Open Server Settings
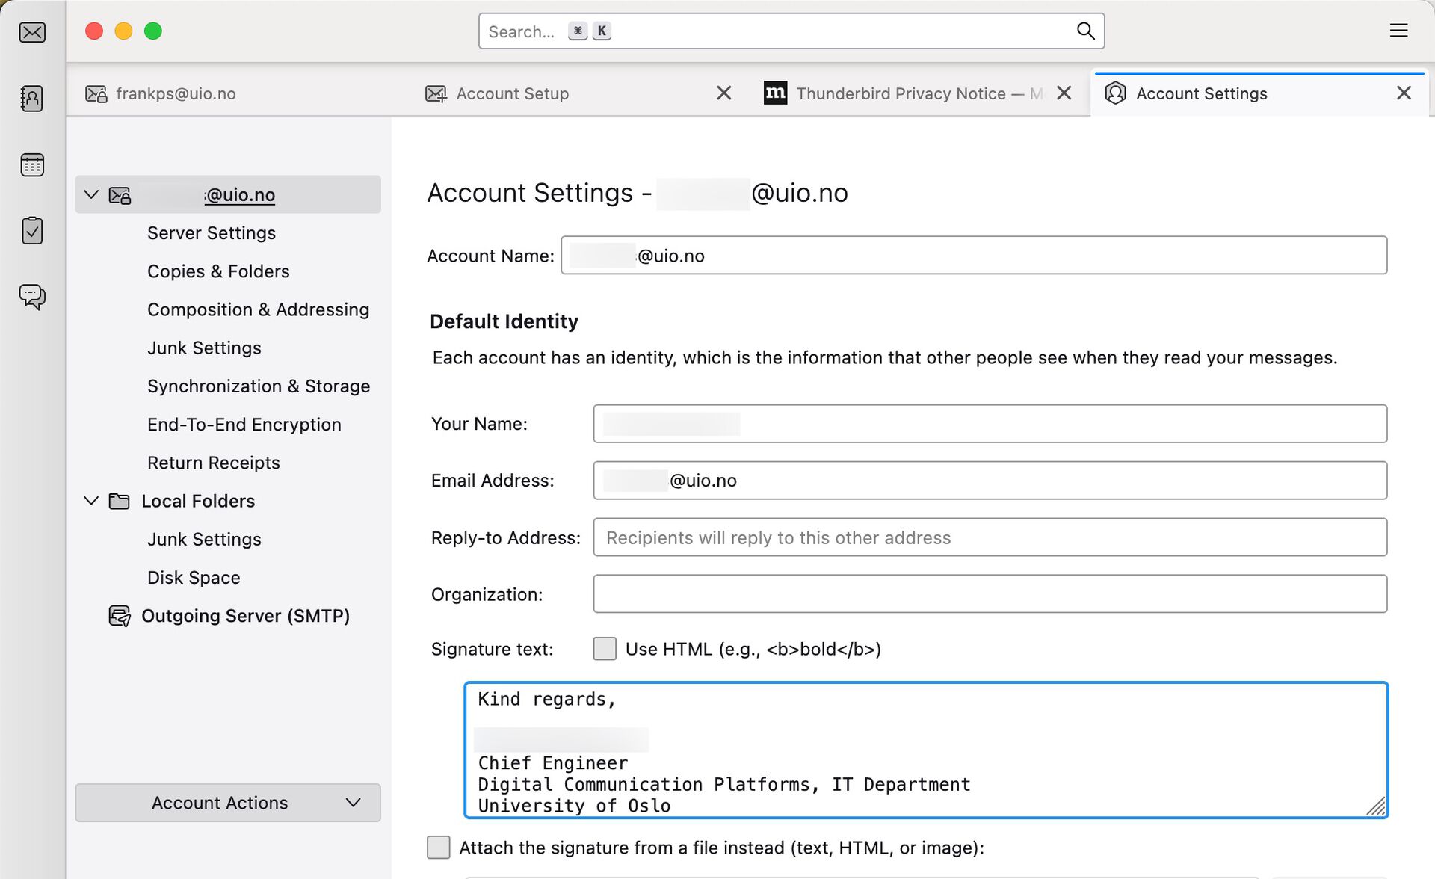The height and width of the screenshot is (879, 1435). (x=212, y=233)
